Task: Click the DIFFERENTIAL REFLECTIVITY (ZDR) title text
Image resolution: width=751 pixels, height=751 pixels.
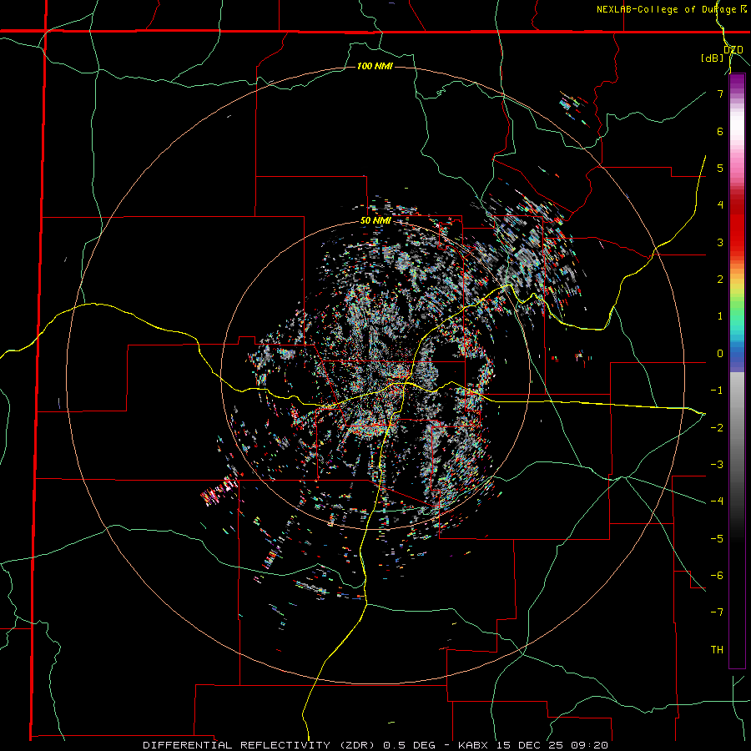Action: click(261, 745)
